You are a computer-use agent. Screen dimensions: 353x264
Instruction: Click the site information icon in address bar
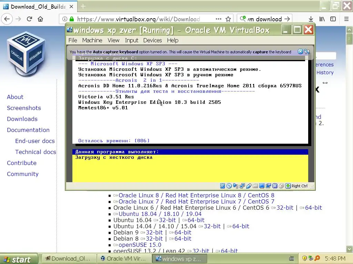(x=64, y=19)
